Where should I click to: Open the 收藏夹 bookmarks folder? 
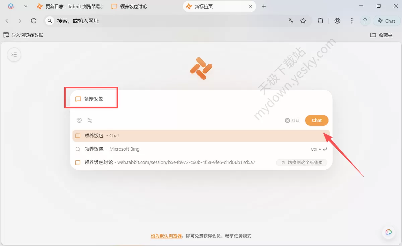pos(381,35)
